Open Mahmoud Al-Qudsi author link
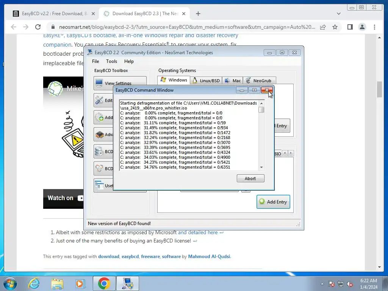 (x=209, y=257)
